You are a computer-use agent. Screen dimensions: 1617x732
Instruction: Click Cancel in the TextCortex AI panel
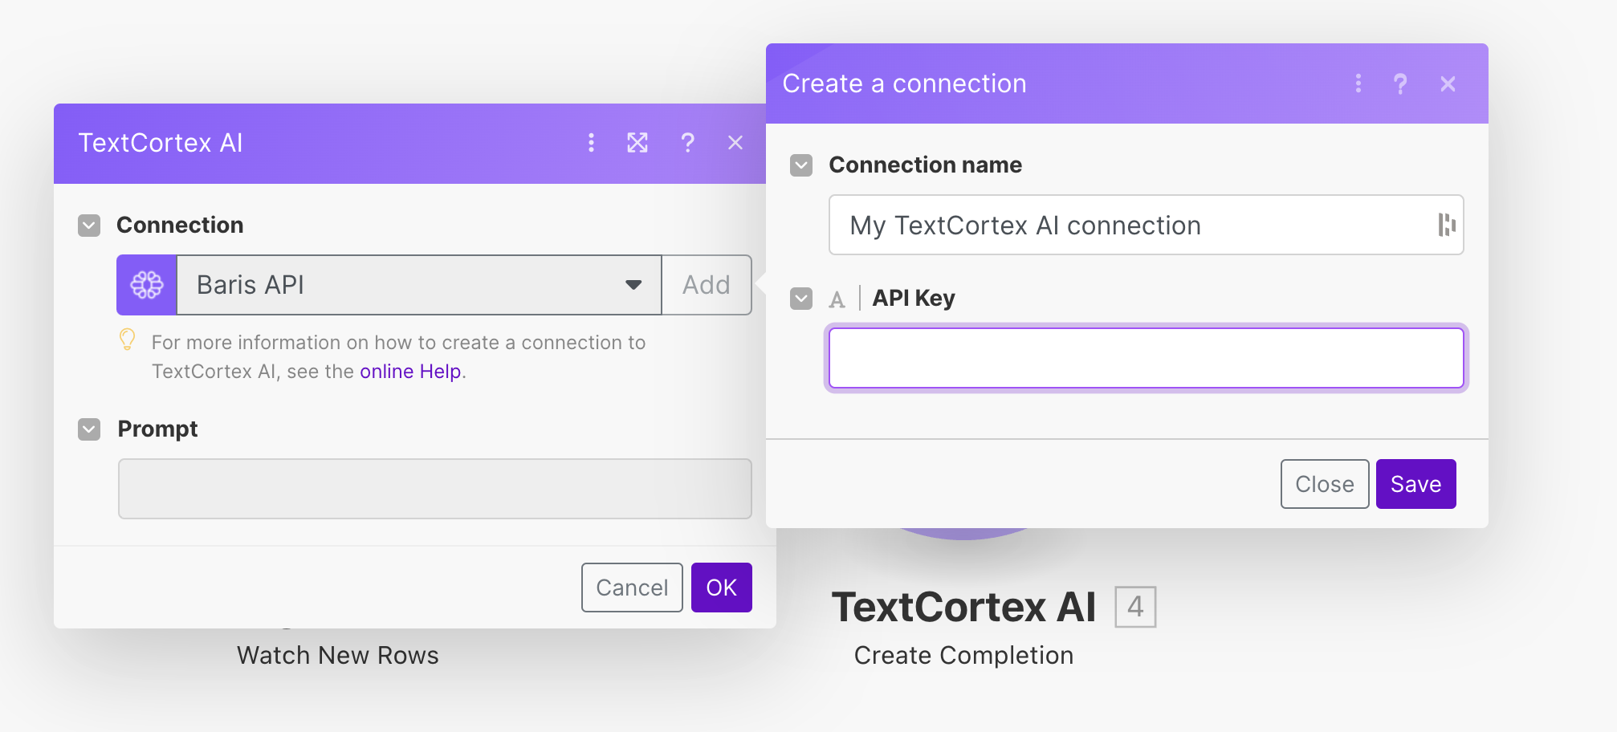pos(632,588)
